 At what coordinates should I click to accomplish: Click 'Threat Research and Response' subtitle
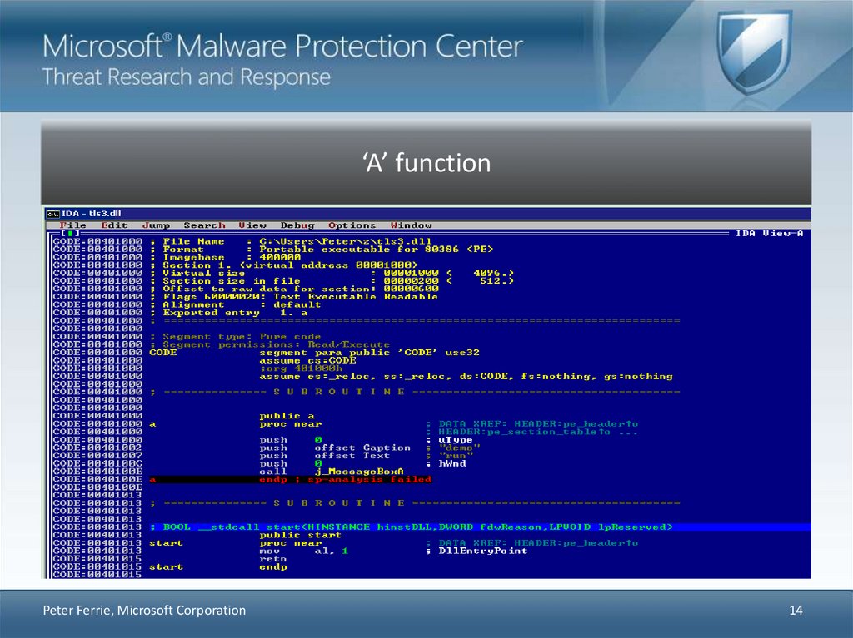[186, 77]
